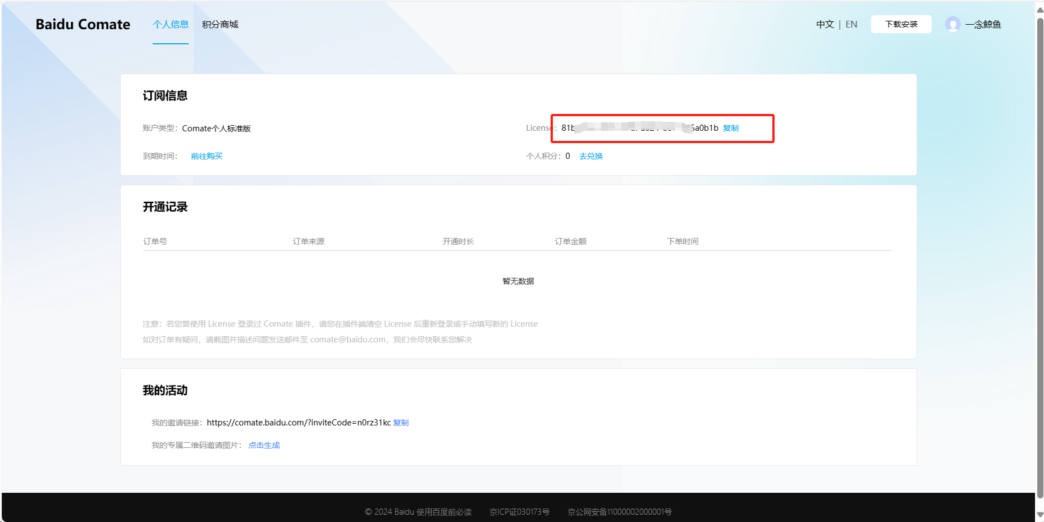1044x522 pixels.
Task: Click the 暂无数据 empty-state text
Action: [518, 281]
